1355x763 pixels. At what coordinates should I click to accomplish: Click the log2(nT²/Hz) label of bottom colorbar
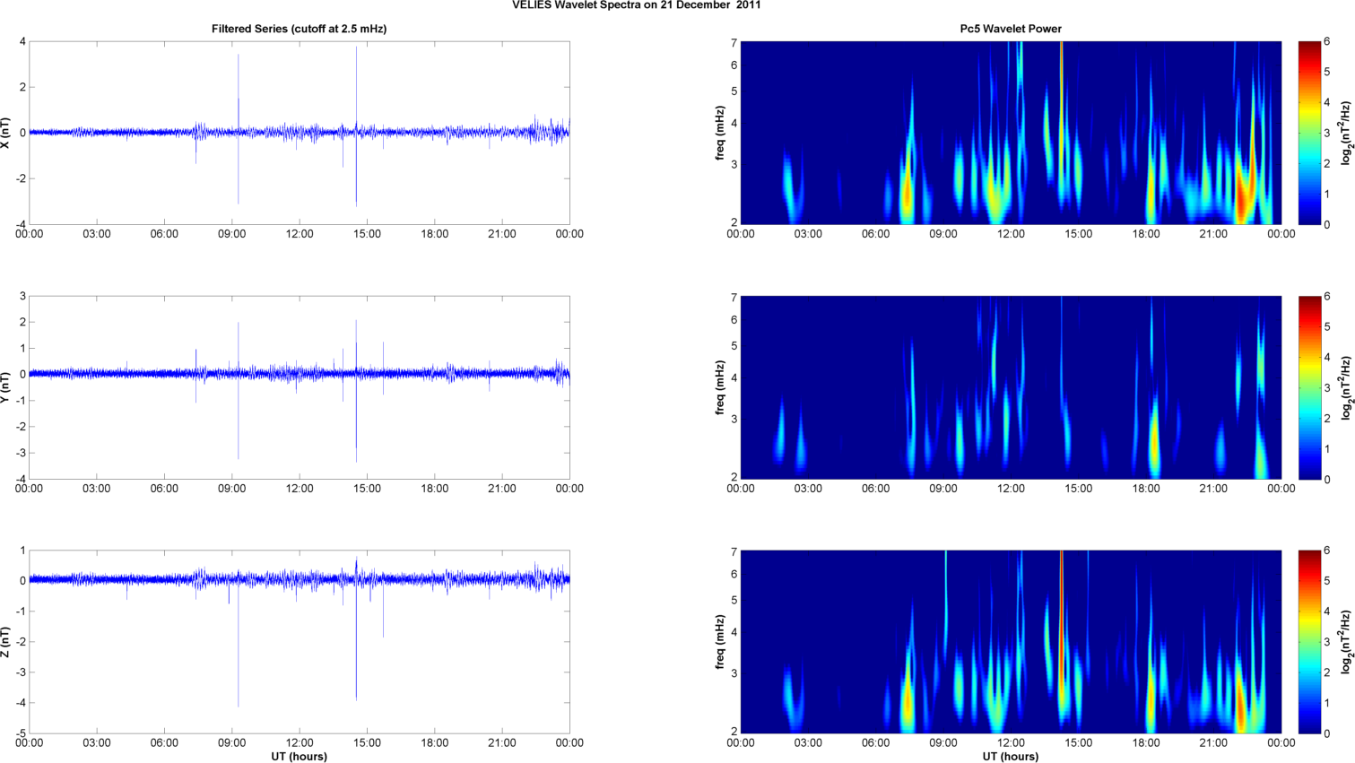1346,642
